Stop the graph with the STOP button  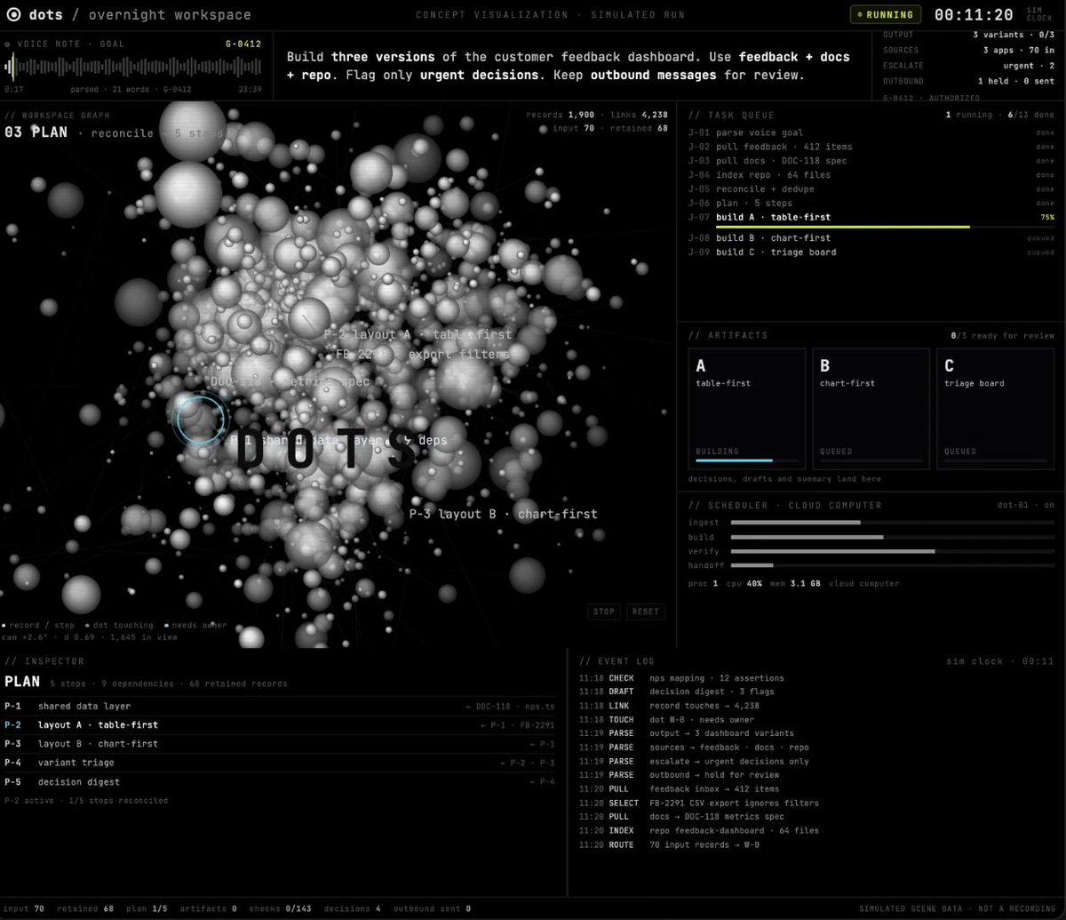coord(604,612)
